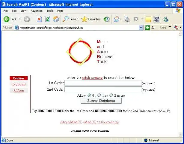Viewport: 184px width, 144px height.
Task: Click the Internet zone globe icon
Action: coord(146,140)
